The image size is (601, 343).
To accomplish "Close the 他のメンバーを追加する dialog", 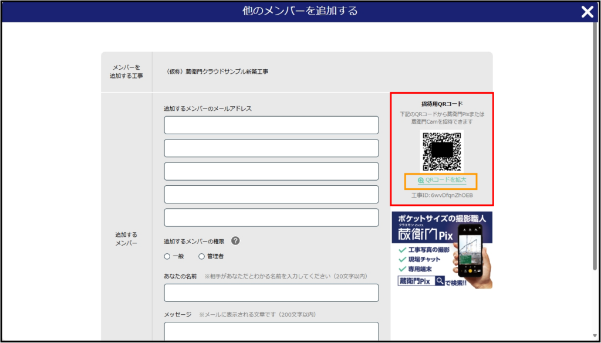I will click(587, 12).
